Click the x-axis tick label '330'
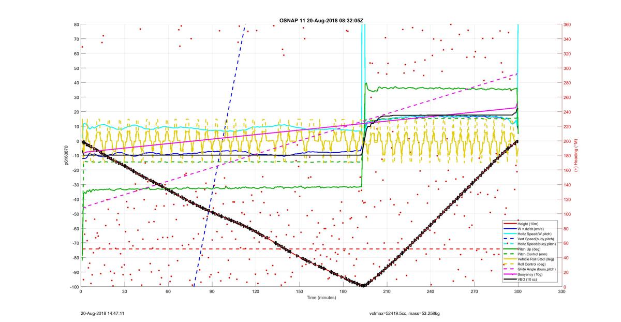The width and height of the screenshot is (621, 322). point(561,292)
